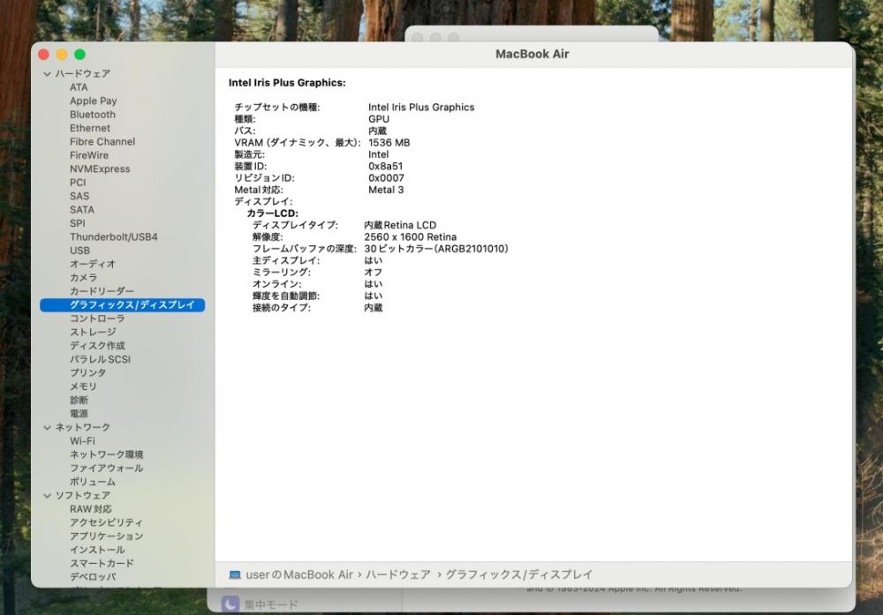Open ファイアウォール under network
Image resolution: width=883 pixels, height=615 pixels.
click(x=107, y=469)
